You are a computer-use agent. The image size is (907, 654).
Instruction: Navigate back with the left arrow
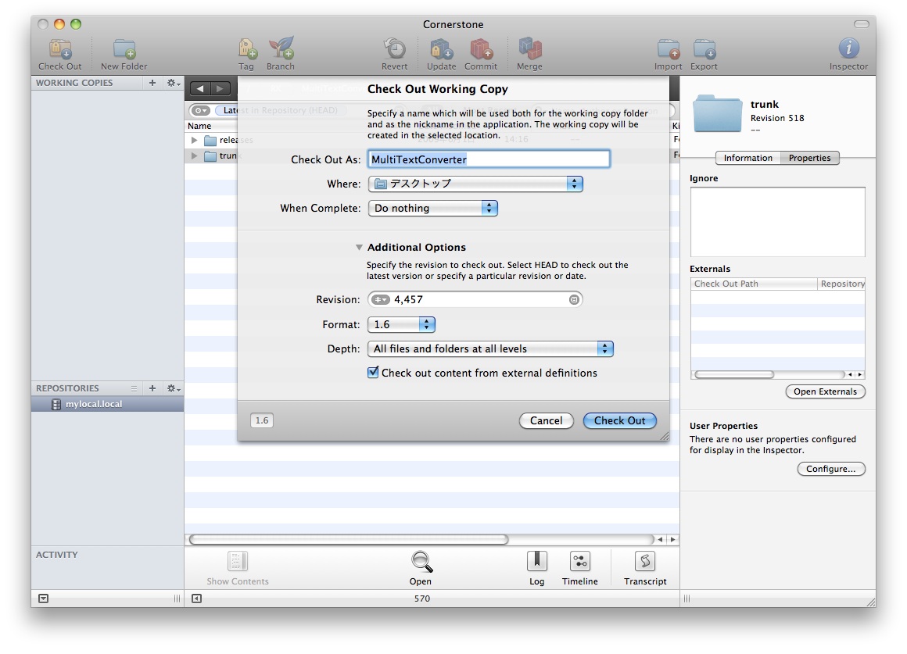click(200, 88)
